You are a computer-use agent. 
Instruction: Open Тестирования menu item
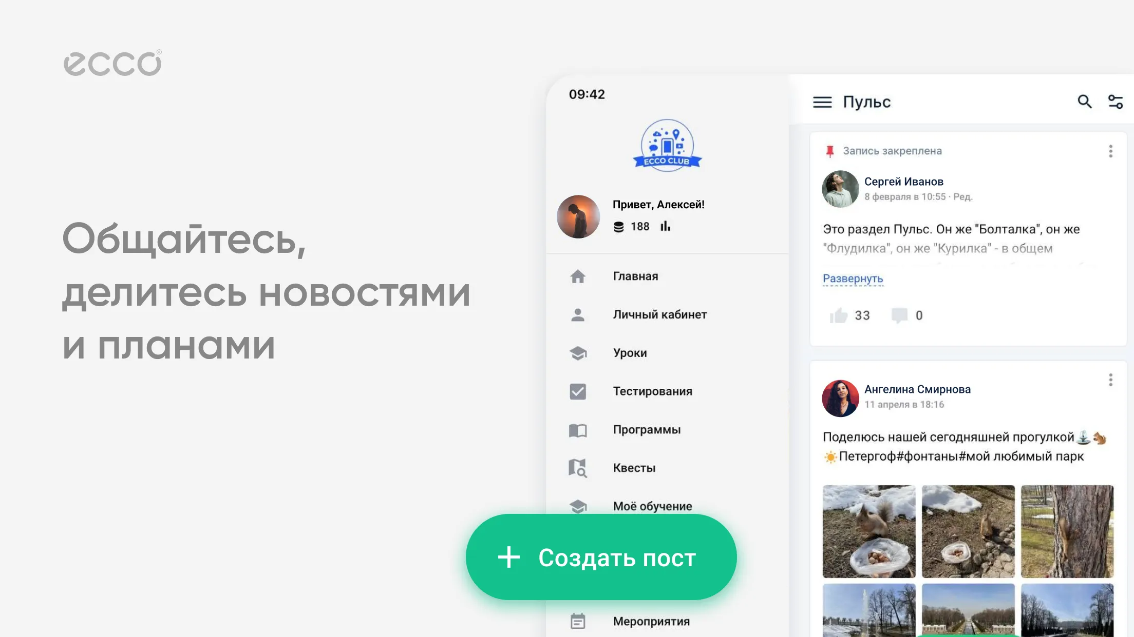tap(652, 391)
